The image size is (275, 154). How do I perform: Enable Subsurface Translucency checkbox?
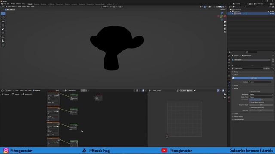(x=250, y=107)
